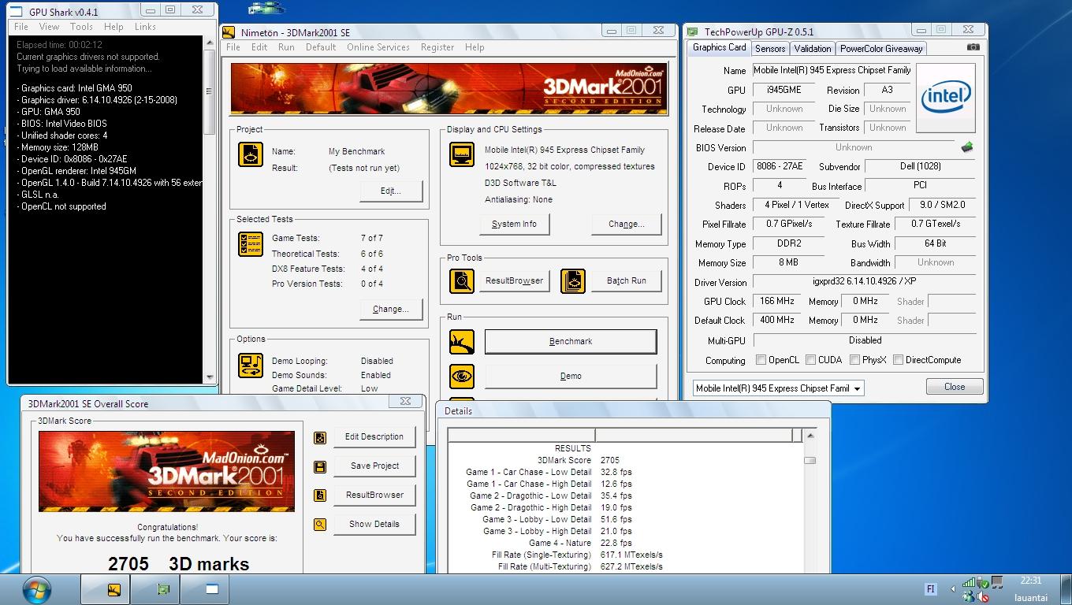Select the Graphics Card tab in GPU-Z

(x=719, y=47)
